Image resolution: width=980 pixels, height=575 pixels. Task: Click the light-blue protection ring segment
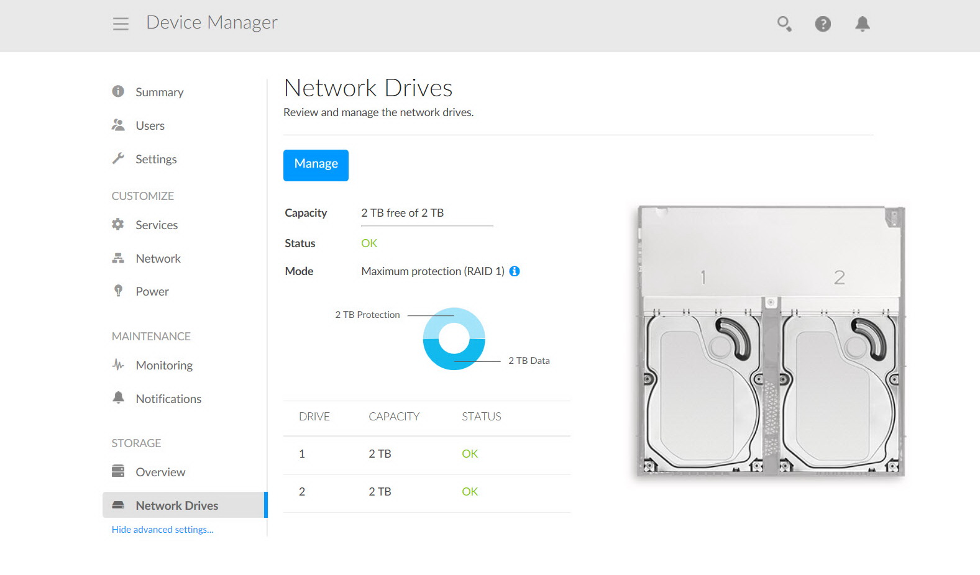point(454,317)
